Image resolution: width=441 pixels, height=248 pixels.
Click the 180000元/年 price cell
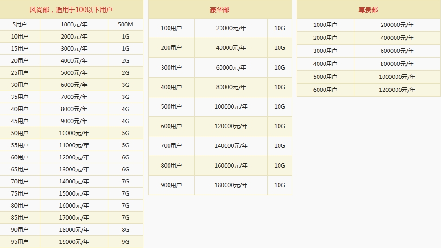tap(231, 185)
